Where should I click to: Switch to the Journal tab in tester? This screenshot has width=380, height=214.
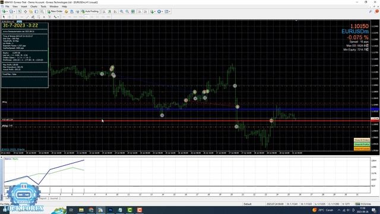54,199
